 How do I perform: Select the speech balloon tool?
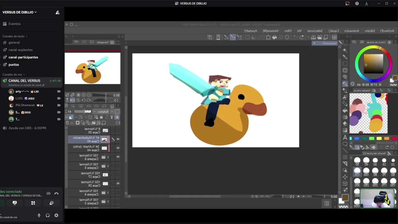(x=345, y=144)
